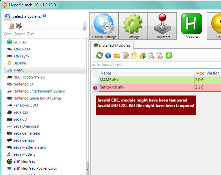
Task: Click the folder with green play arrow icon
Action: point(143,55)
